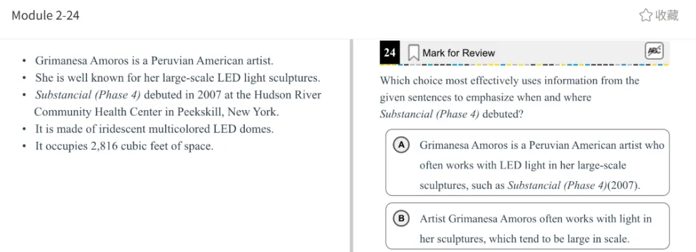Image resolution: width=696 pixels, height=252 pixels.
Task: Select answer choice A radio circle
Action: coord(401,145)
